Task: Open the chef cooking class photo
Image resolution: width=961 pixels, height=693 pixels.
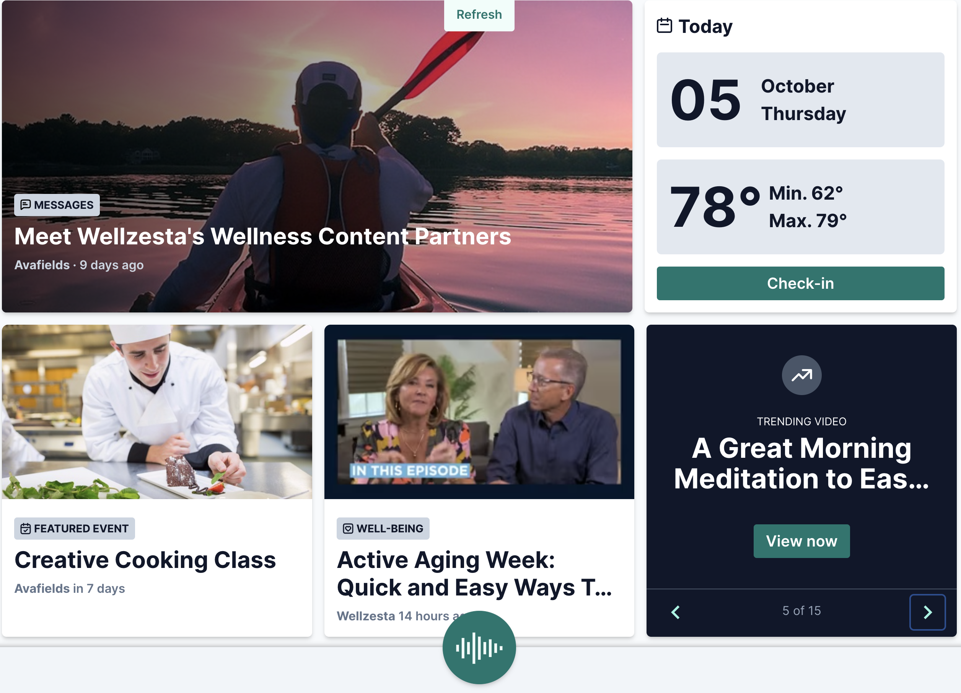Action: pyautogui.click(x=157, y=412)
